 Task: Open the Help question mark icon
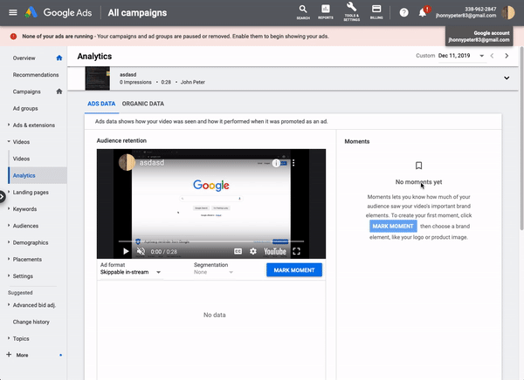click(403, 12)
